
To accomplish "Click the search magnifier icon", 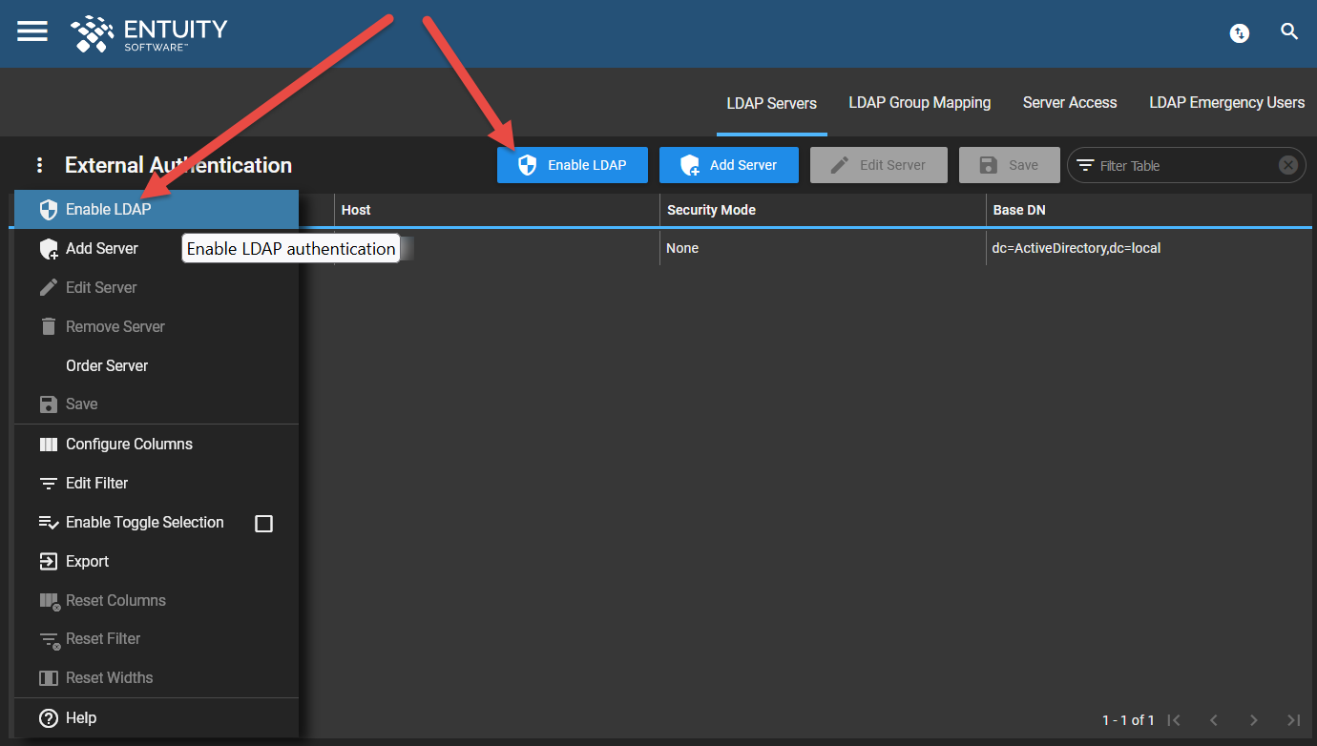I will (x=1289, y=32).
